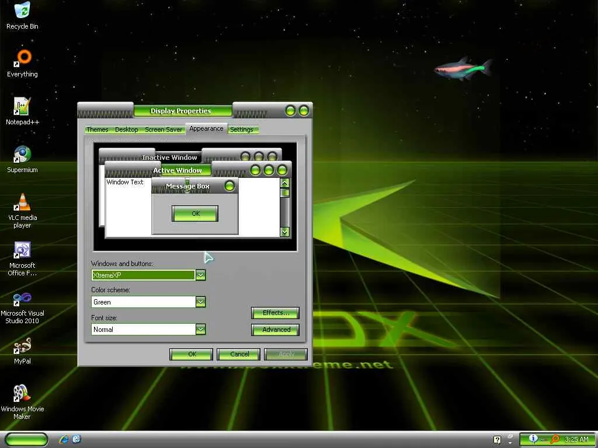This screenshot has height=448, width=598.
Task: Click the blue info tray icon
Action: pos(533,439)
